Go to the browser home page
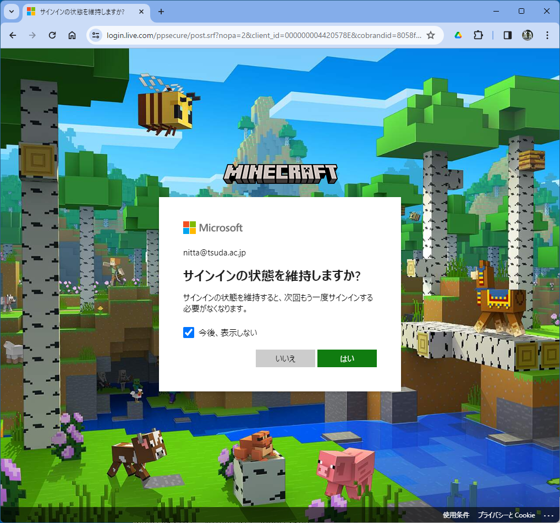 click(72, 35)
